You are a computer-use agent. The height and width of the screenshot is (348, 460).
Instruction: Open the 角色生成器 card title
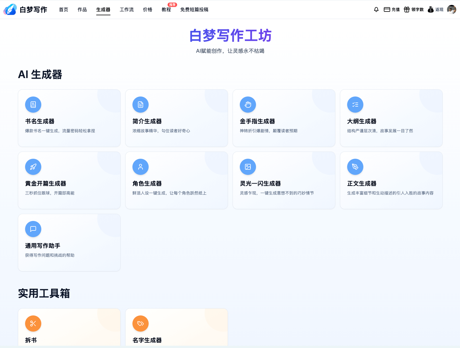[147, 184]
